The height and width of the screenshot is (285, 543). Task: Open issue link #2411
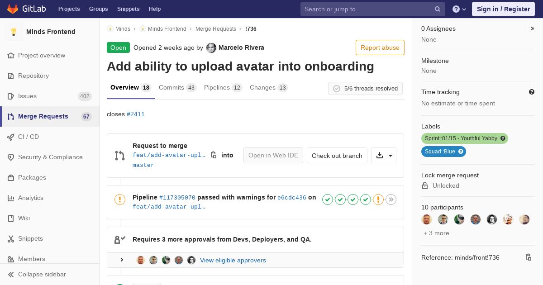point(136,114)
